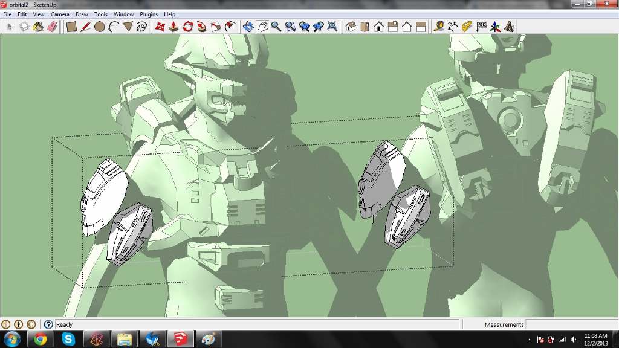Pick the Text label tool
This screenshot has width=619, height=348.
coord(481,27)
